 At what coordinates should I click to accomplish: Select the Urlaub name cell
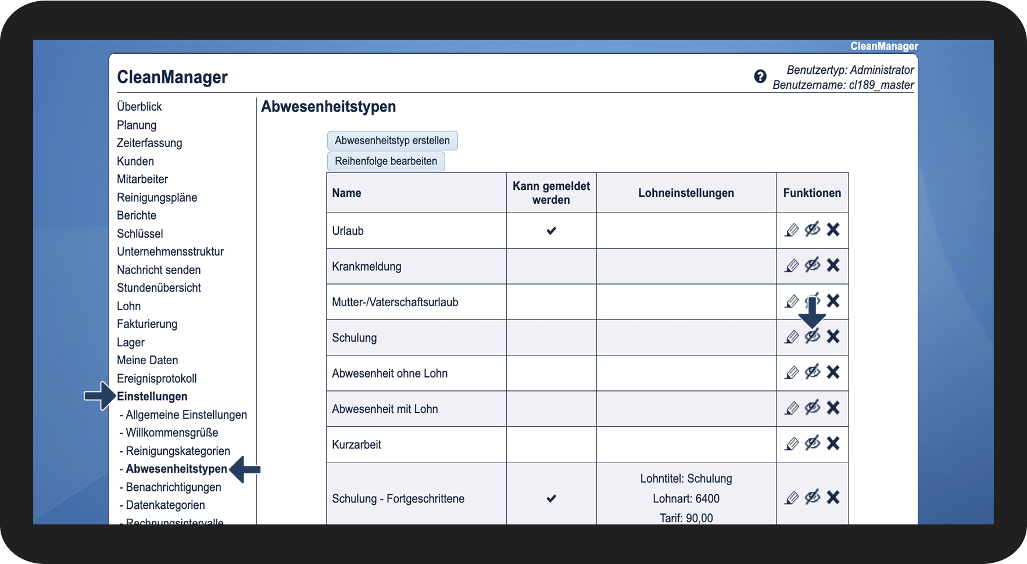(x=417, y=231)
